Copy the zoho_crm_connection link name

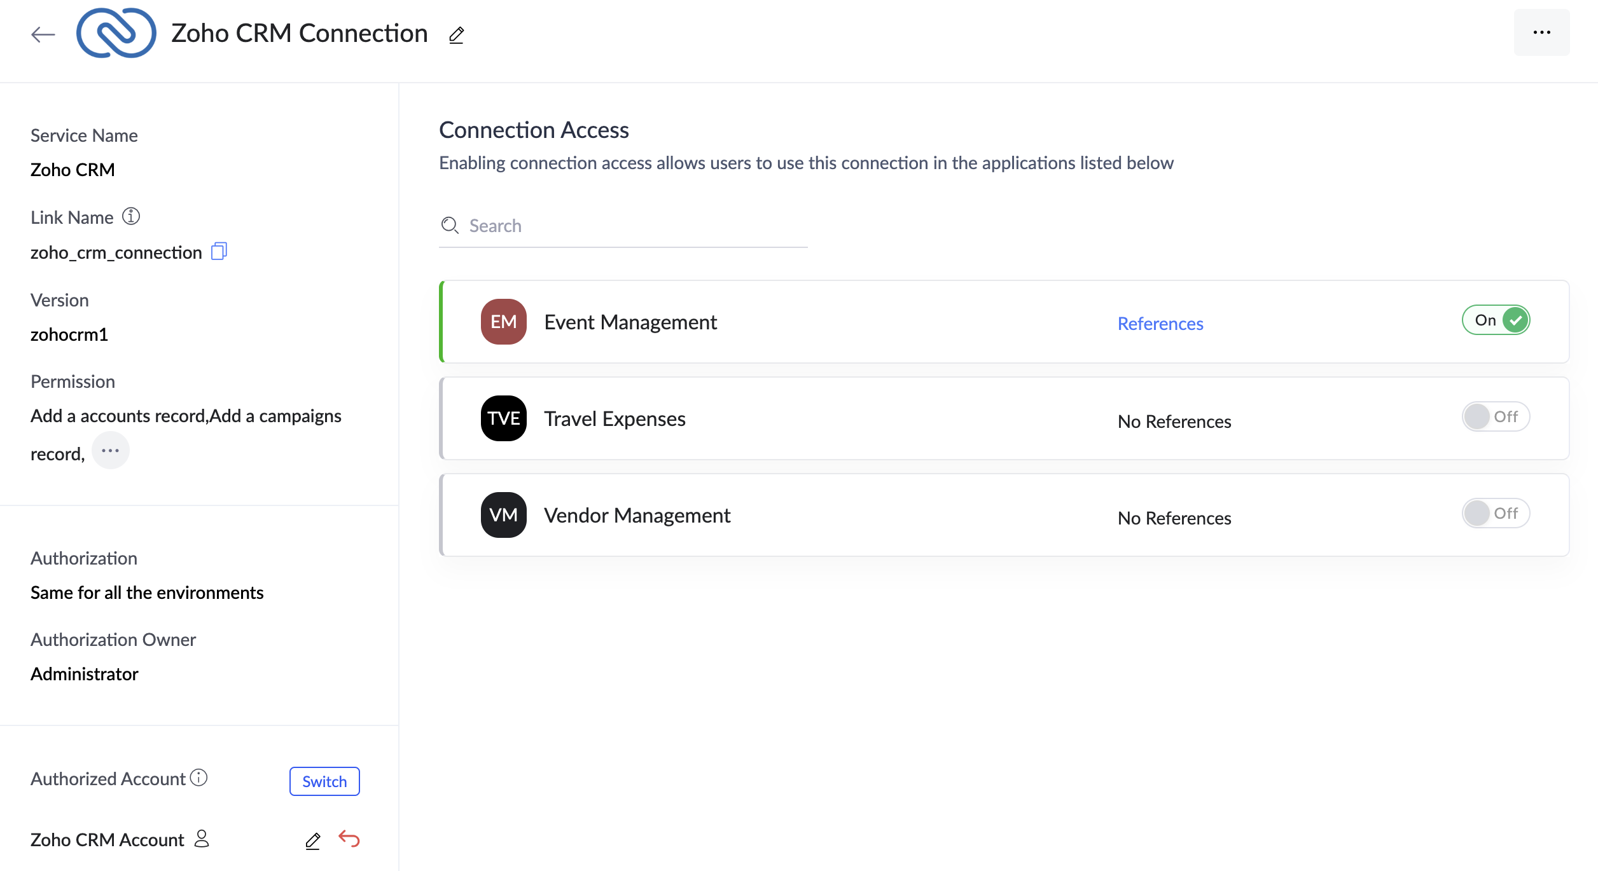tap(219, 251)
